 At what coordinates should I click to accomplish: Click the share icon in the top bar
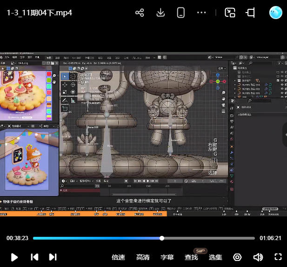click(140, 13)
